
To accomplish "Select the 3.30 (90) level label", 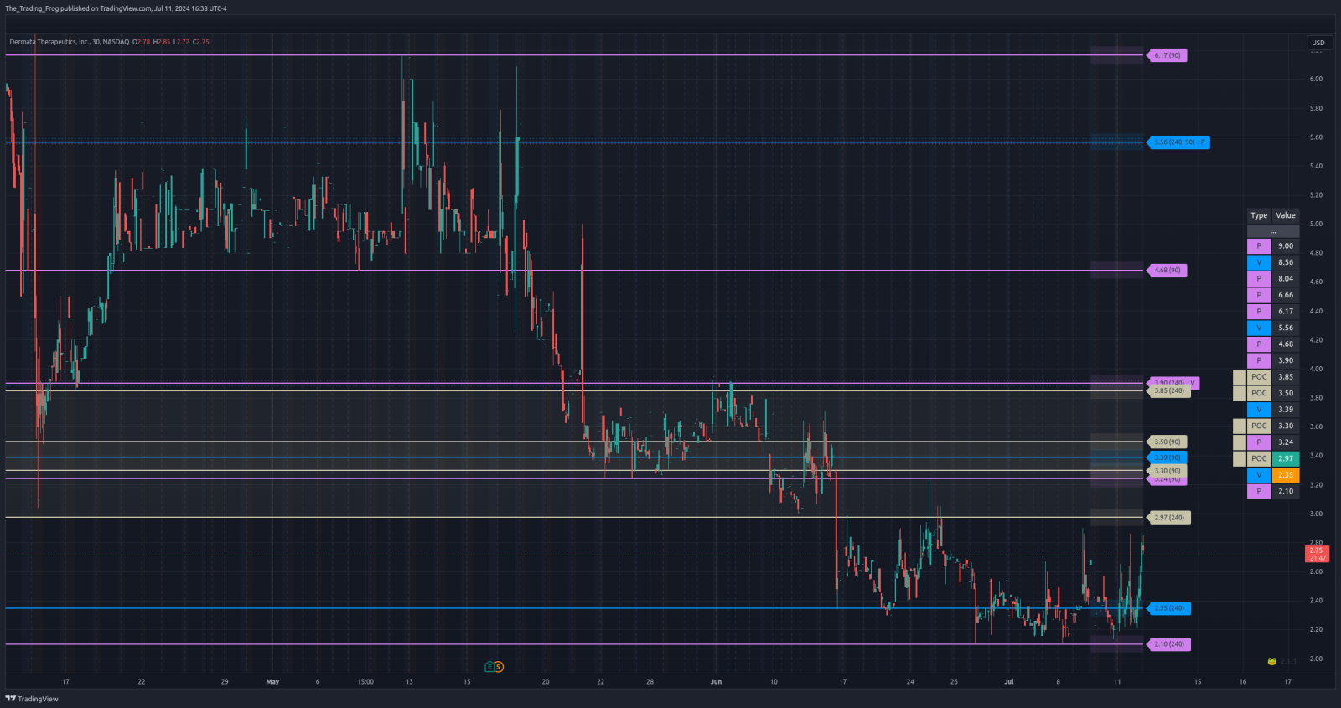I will point(1168,471).
